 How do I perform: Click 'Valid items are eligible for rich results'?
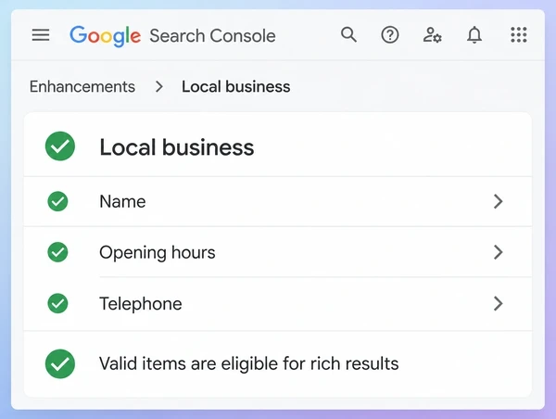click(x=249, y=364)
